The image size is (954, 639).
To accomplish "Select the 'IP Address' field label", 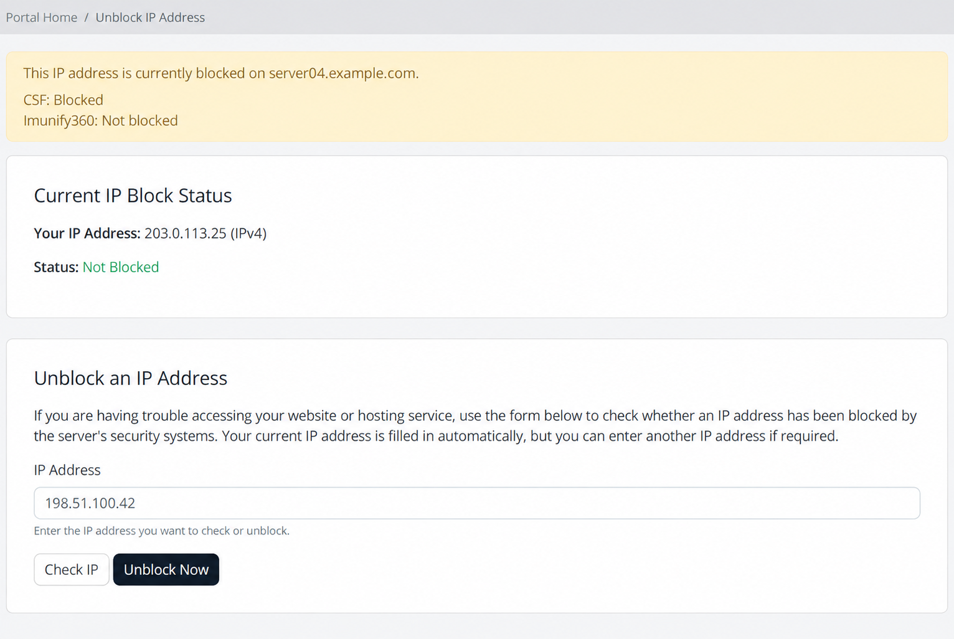I will [x=67, y=470].
